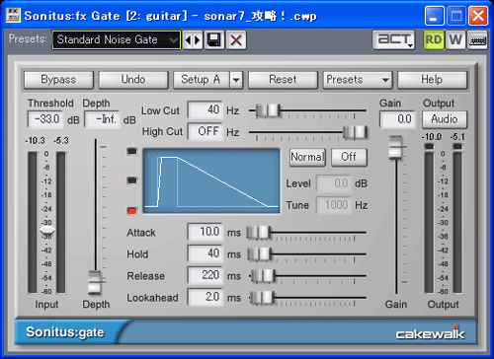Toggle the W automation write button
Screen dimensions: 494x359
pos(455,40)
